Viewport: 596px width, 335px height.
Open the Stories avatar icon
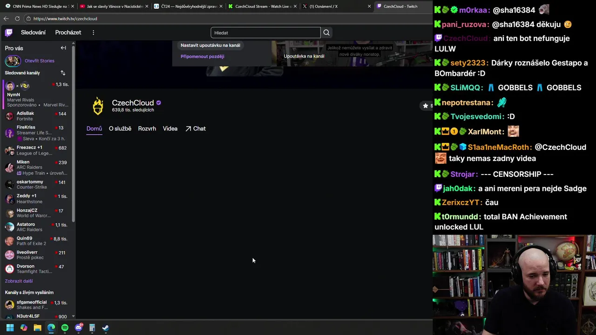[13, 61]
